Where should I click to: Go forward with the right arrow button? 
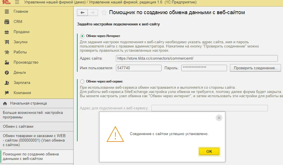[93, 12]
